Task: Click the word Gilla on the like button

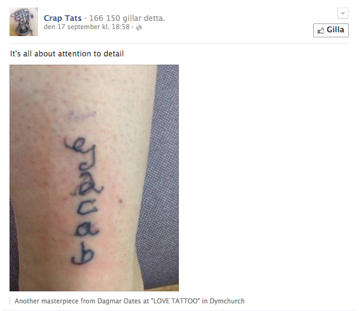Action: [336, 30]
